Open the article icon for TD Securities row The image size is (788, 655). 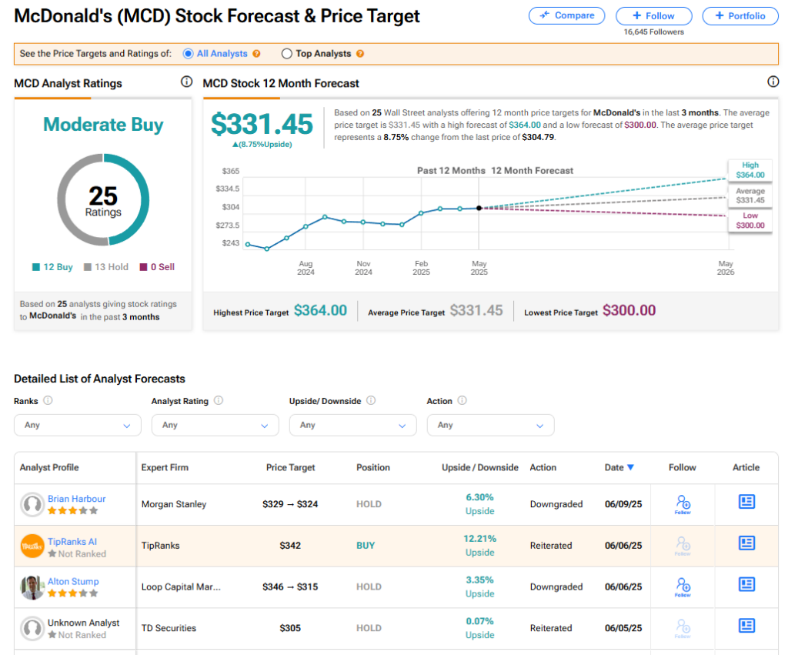746,625
